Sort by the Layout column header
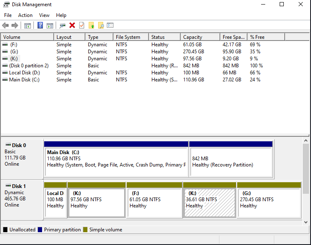The width and height of the screenshot is (311, 245). (x=69, y=37)
